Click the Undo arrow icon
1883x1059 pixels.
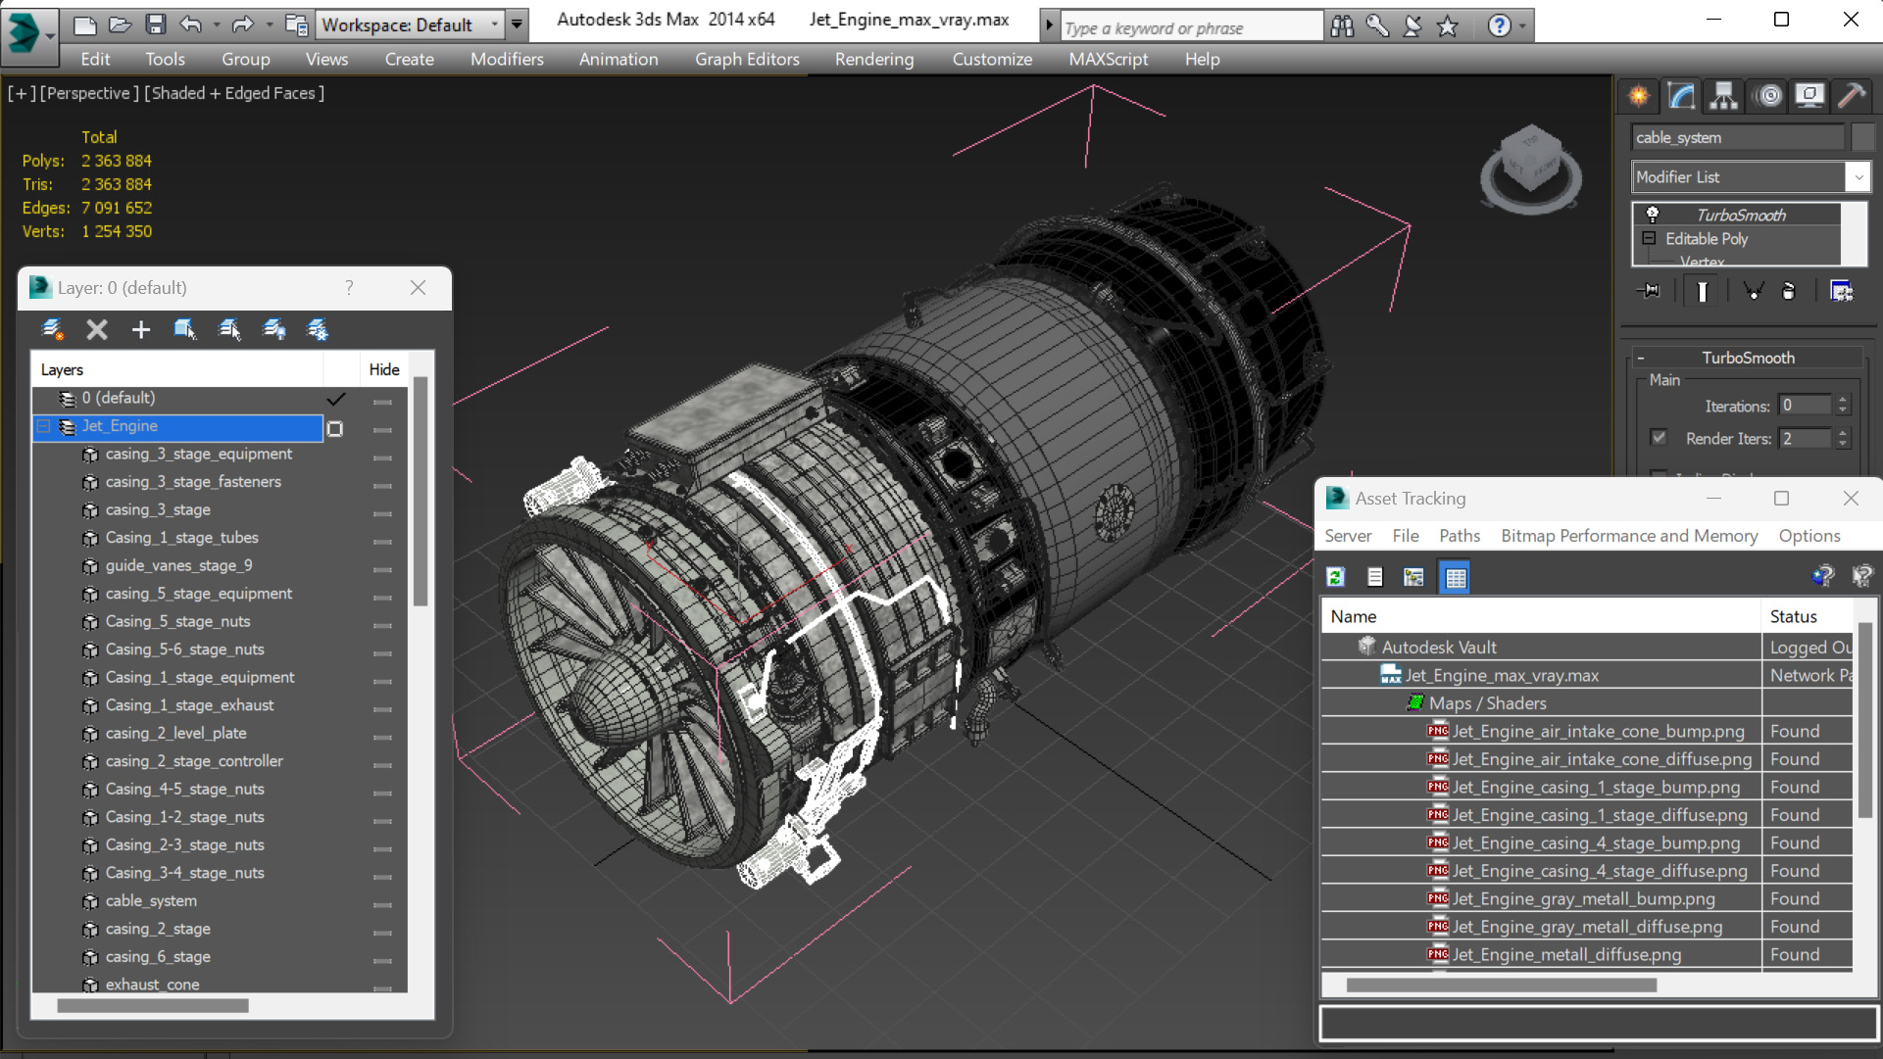click(x=191, y=24)
